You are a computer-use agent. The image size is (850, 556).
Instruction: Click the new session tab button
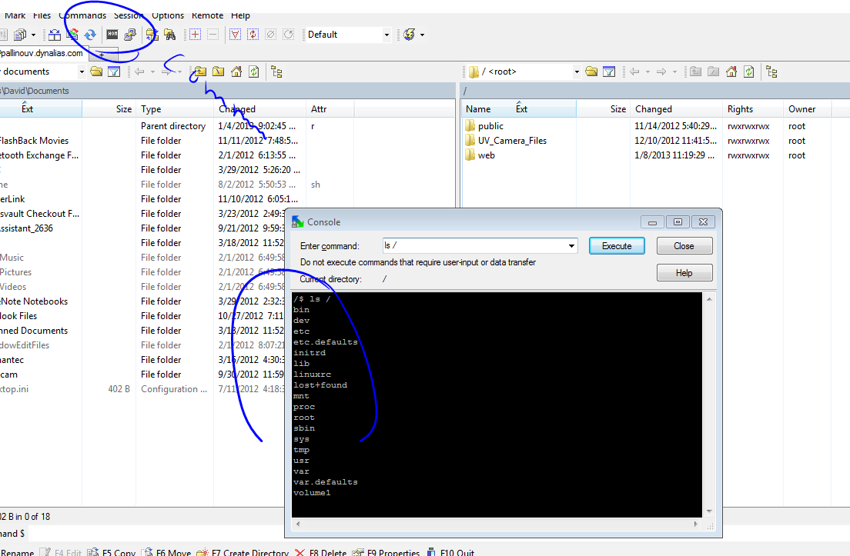point(103,53)
